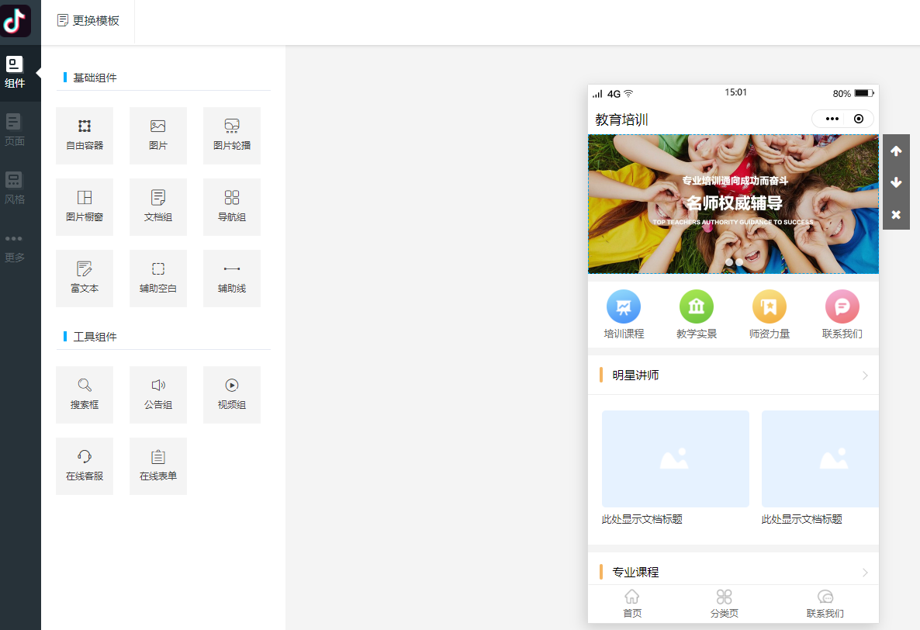Open the three-dot menu in phone header
This screenshot has height=630, width=920.
[x=832, y=119]
